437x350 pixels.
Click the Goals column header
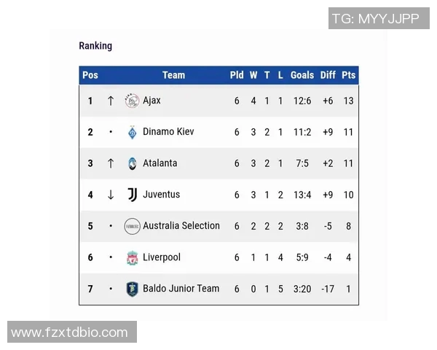302,75
